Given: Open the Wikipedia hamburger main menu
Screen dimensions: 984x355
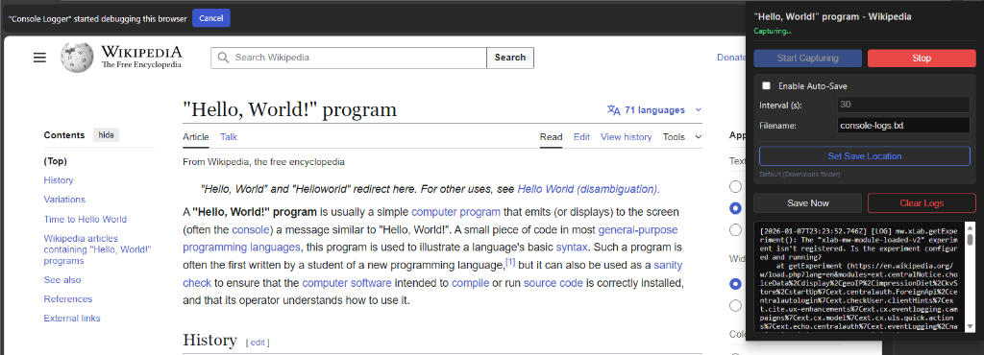Looking at the screenshot, I should pos(39,58).
